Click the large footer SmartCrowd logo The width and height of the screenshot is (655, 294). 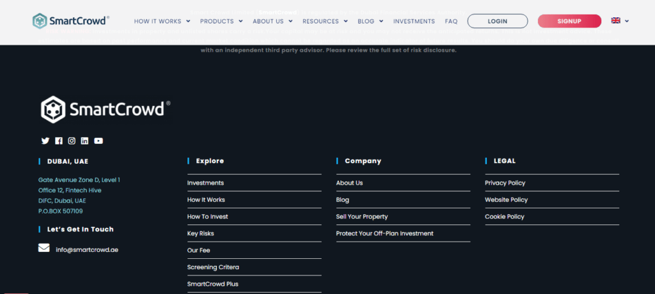click(106, 109)
